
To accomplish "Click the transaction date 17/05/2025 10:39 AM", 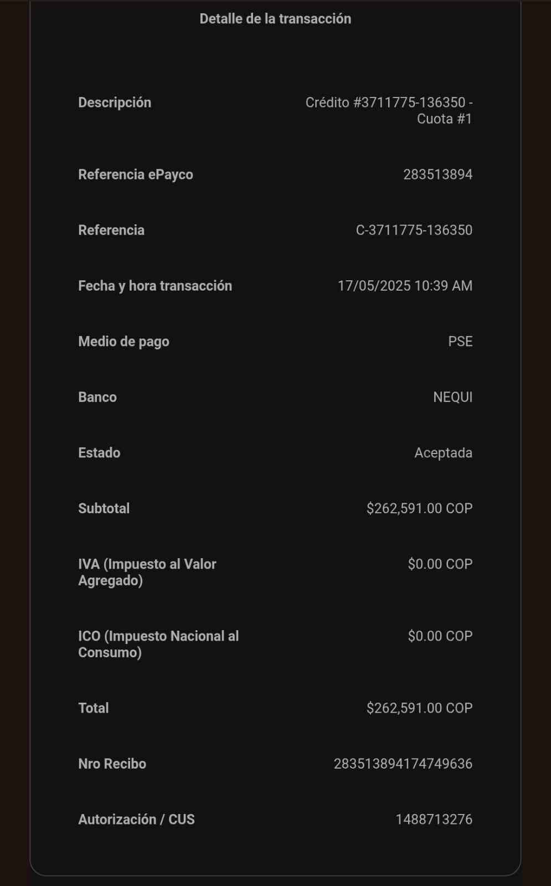I will click(x=405, y=286).
